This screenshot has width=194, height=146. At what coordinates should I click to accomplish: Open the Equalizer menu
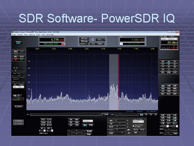pos(32,35)
